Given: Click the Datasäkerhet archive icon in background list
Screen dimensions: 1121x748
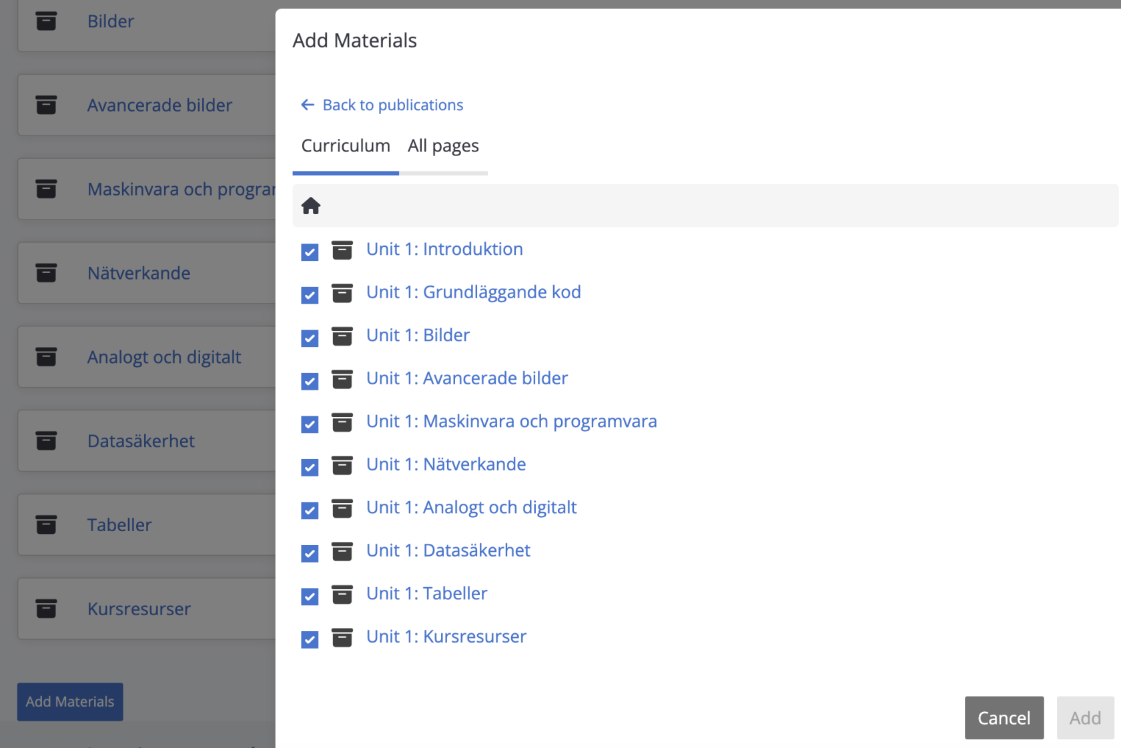Looking at the screenshot, I should pos(46,440).
